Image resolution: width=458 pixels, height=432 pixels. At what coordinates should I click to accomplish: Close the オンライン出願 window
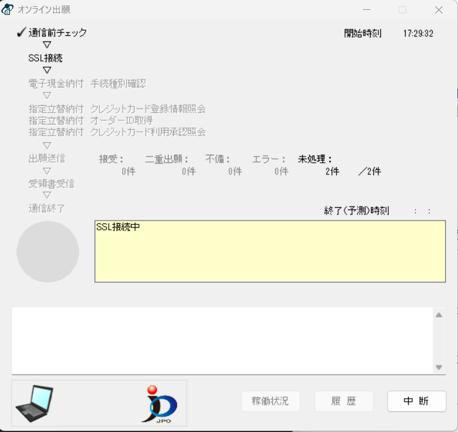click(439, 10)
